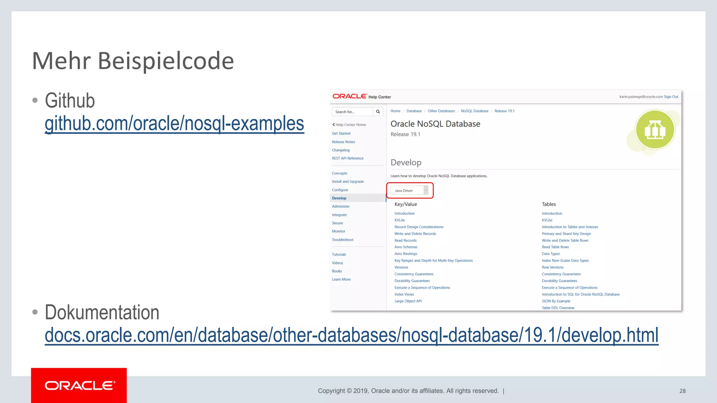Open Tutorials in sidebar
Image resolution: width=717 pixels, height=403 pixels.
(x=339, y=254)
